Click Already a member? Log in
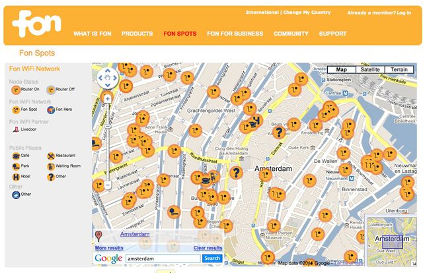 pyautogui.click(x=379, y=13)
